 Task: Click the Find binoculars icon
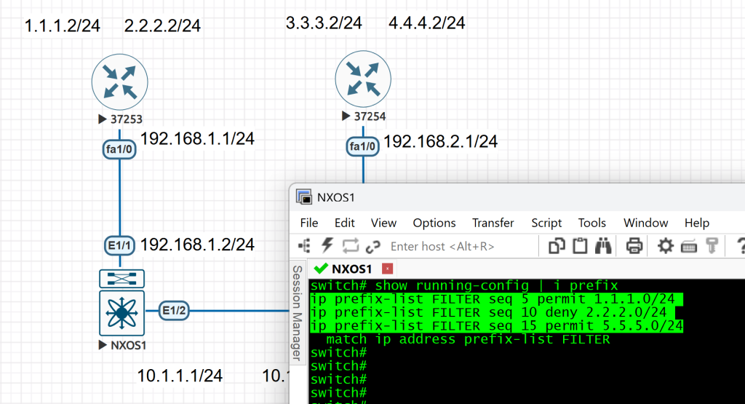pyautogui.click(x=602, y=246)
